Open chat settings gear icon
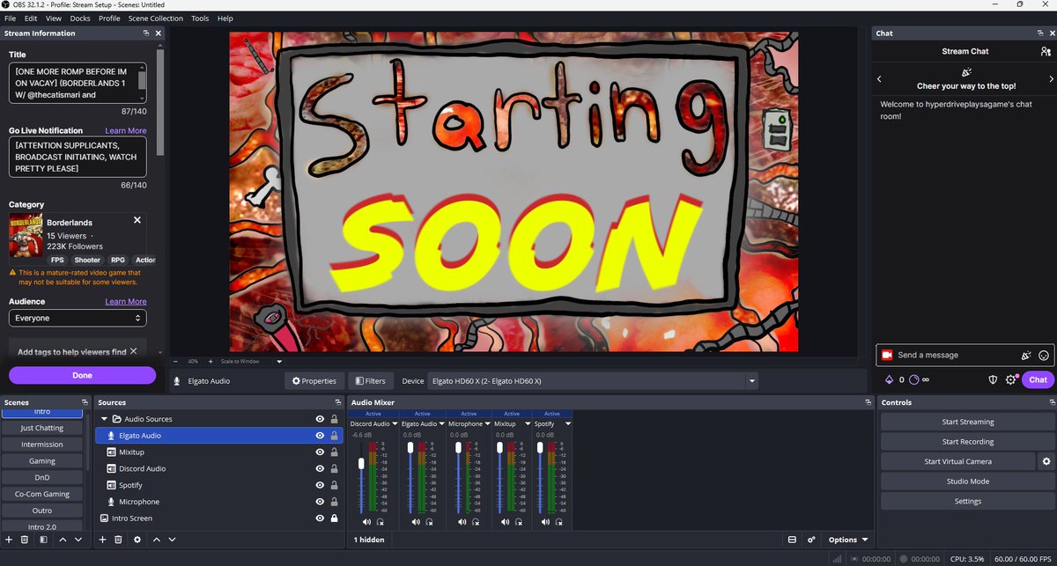1057x566 pixels. [1011, 379]
